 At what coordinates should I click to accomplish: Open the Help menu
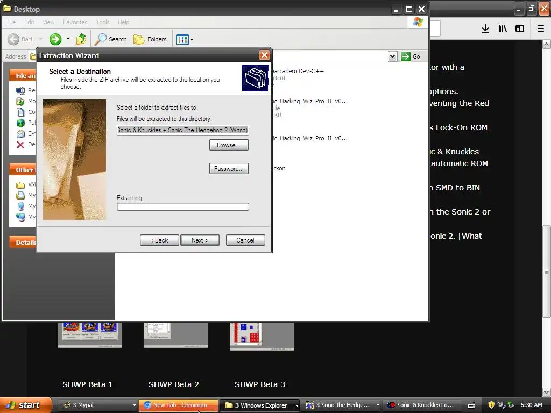pos(123,22)
